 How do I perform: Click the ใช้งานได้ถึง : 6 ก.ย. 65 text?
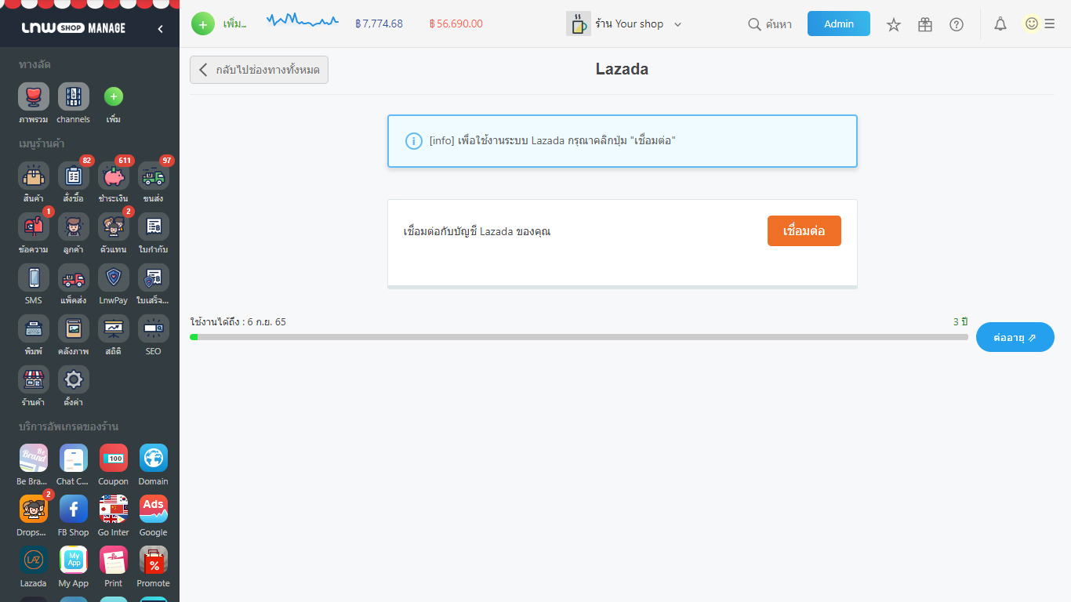pos(238,322)
